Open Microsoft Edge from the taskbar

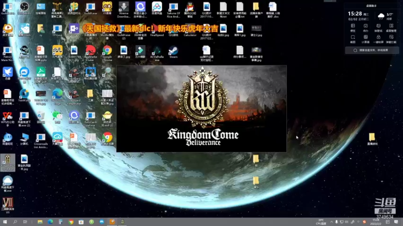(x=50, y=222)
